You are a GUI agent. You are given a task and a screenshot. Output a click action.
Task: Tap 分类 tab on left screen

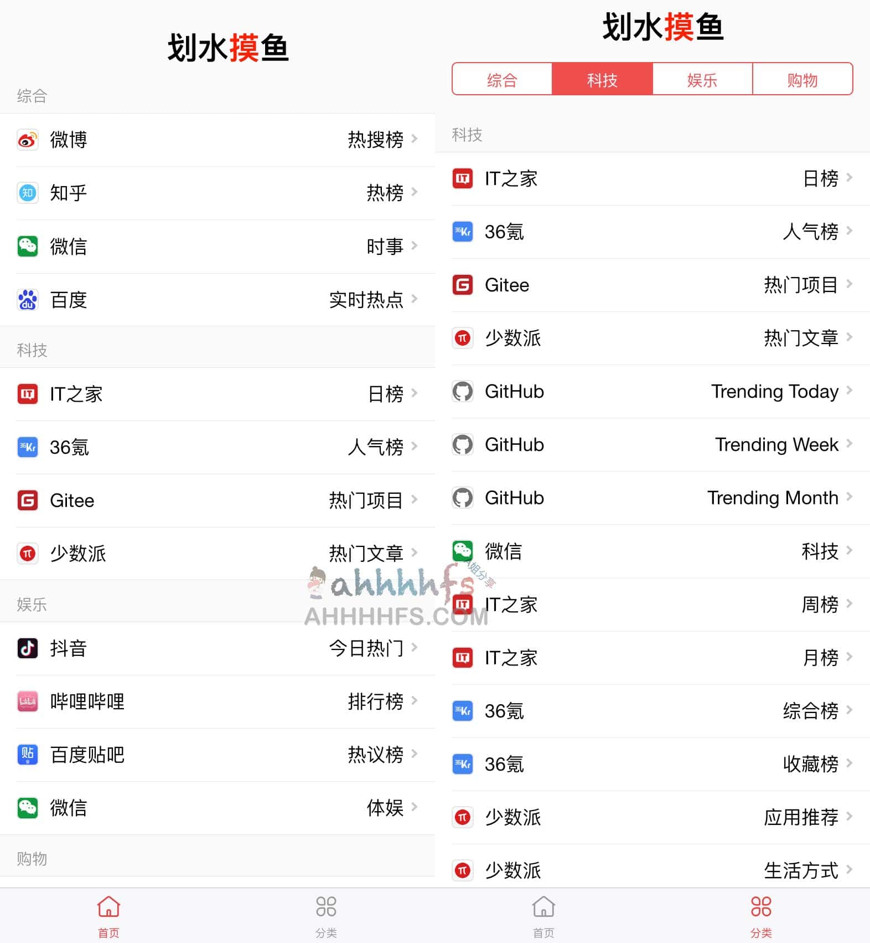click(x=326, y=917)
